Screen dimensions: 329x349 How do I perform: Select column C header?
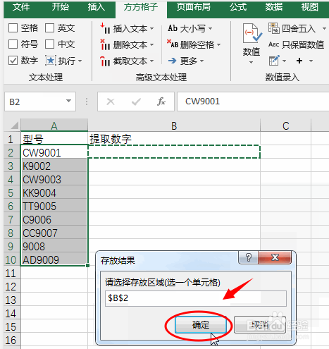(x=286, y=125)
